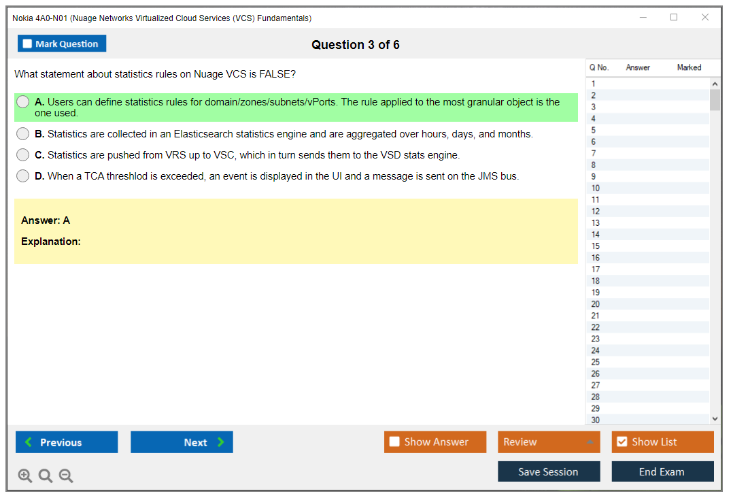
Task: Go to the Previous question
Action: tap(67, 442)
